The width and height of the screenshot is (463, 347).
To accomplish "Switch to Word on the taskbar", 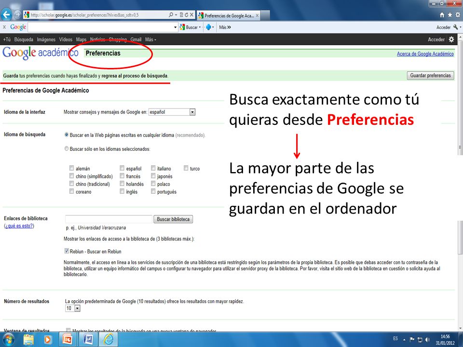I will [88, 340].
